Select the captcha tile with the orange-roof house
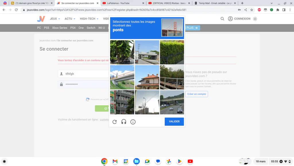Image resolution: width=294 pixels, height=166 pixels. (147, 77)
